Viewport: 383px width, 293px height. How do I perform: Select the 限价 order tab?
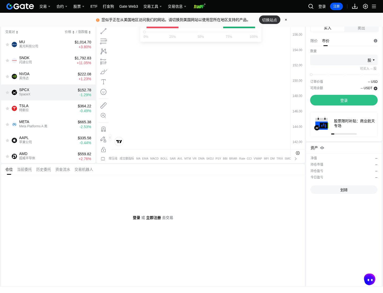314,41
